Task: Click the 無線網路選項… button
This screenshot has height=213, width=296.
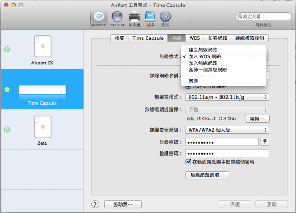Action: click(x=207, y=175)
